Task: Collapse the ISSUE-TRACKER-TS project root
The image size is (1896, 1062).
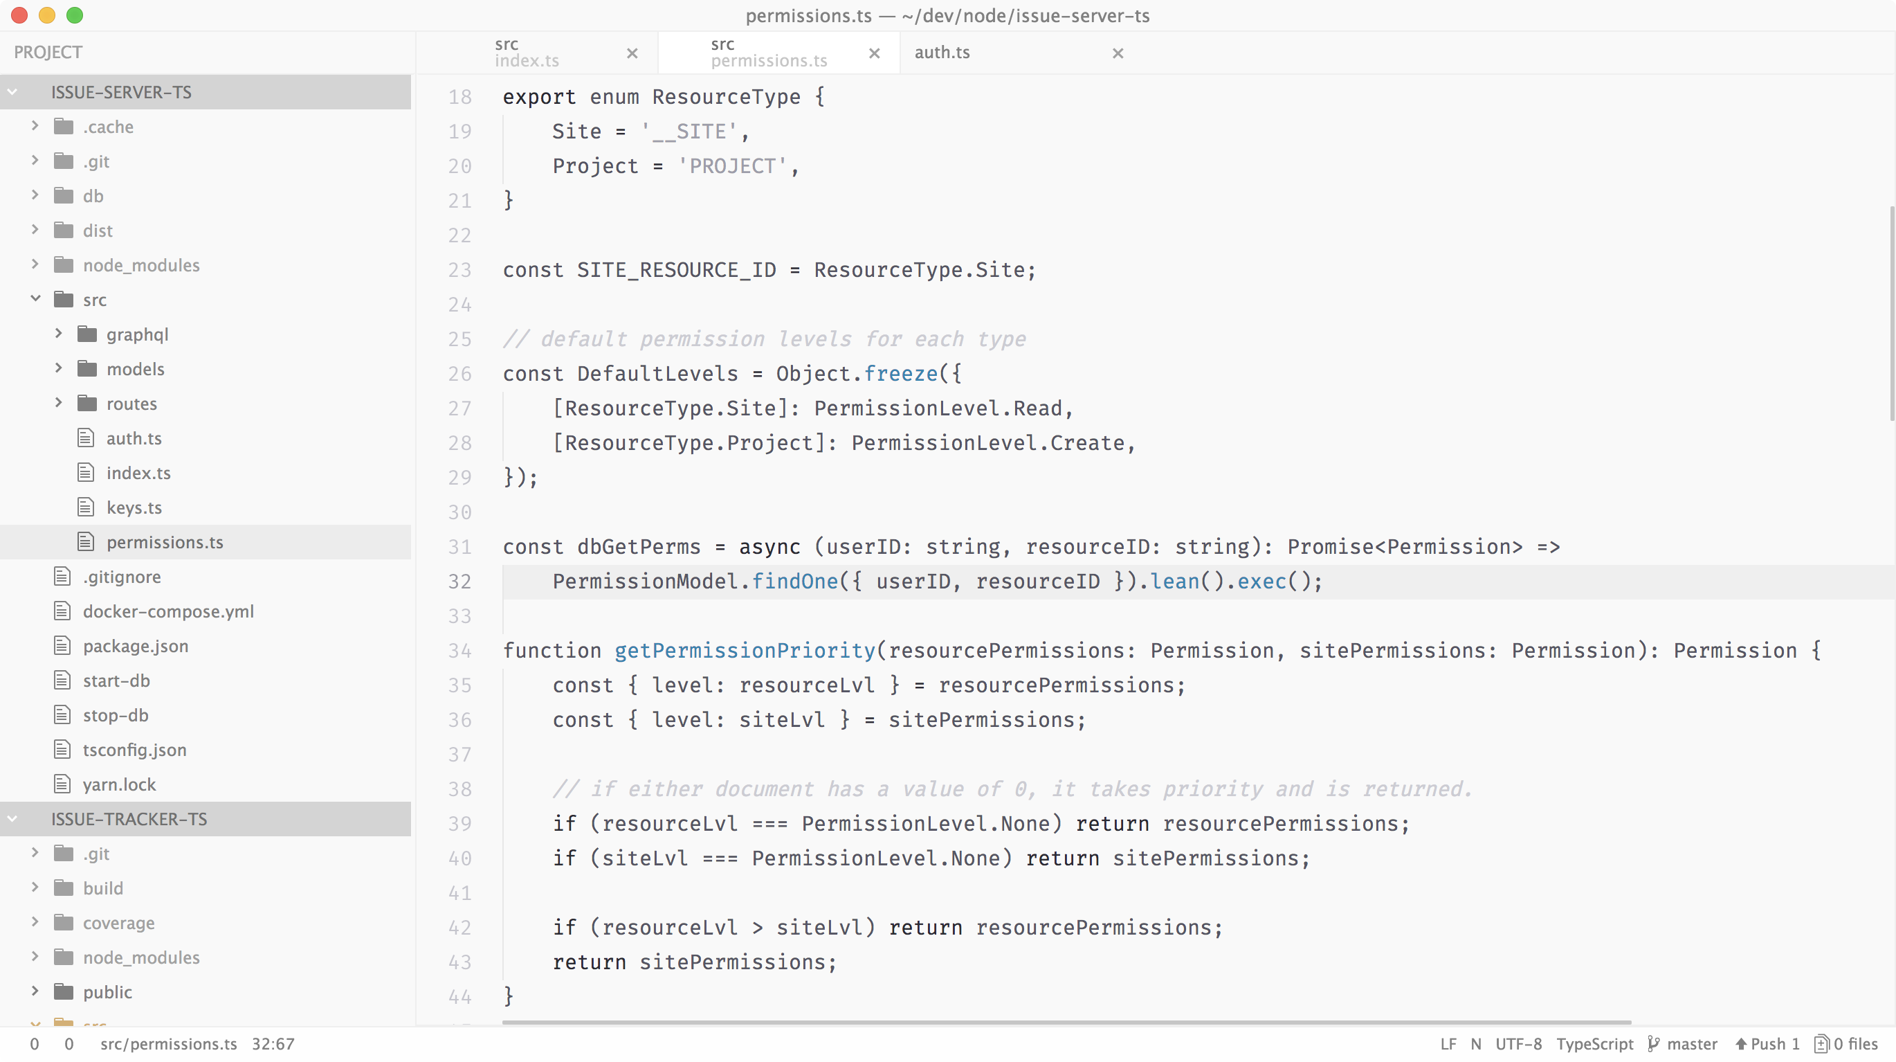Action: pyautogui.click(x=12, y=818)
